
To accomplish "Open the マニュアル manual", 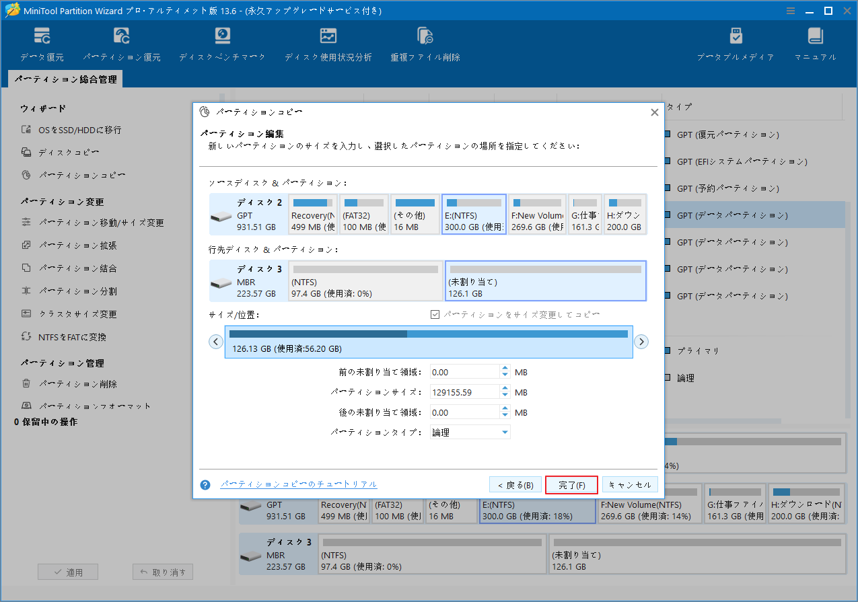I will point(816,44).
